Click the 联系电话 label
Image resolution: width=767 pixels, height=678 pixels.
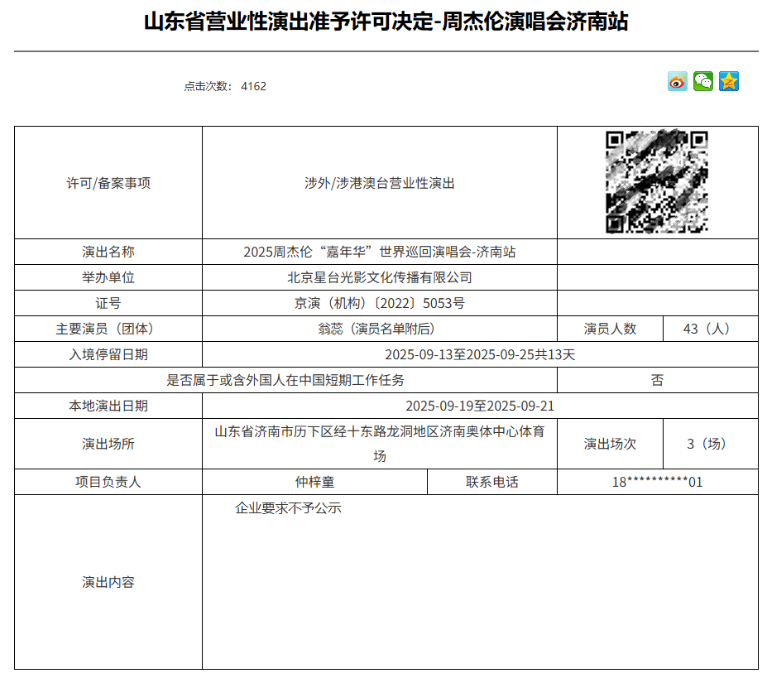[x=492, y=482]
